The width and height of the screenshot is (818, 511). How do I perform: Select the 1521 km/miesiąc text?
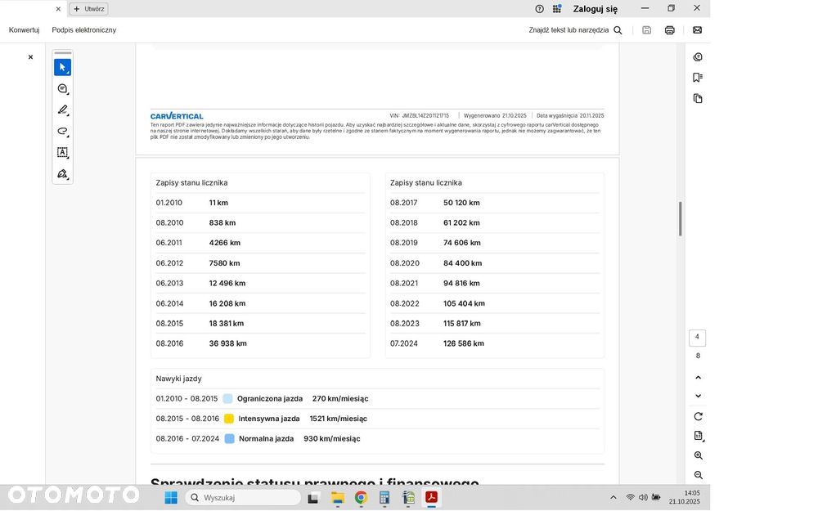[x=338, y=418]
